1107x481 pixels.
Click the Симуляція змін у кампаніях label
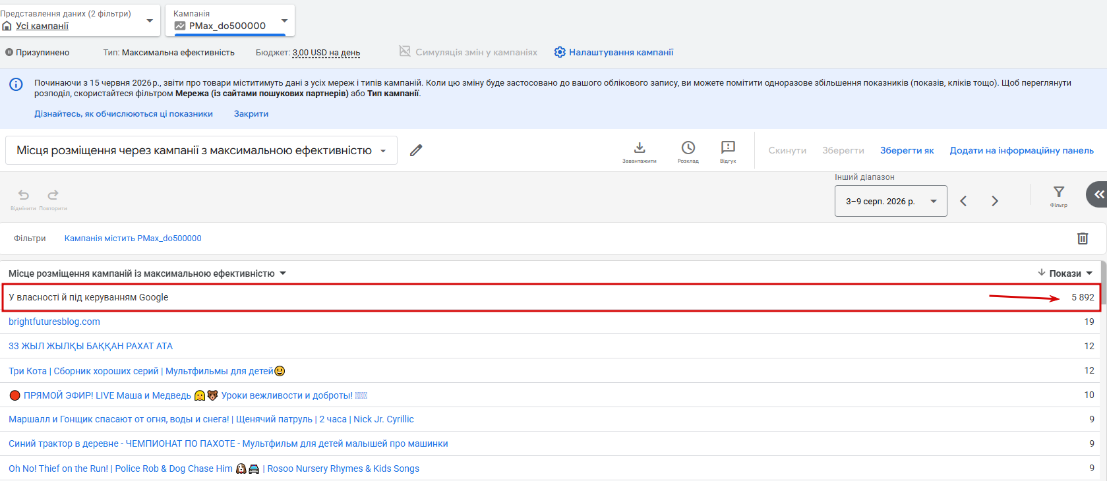pyautogui.click(x=476, y=52)
